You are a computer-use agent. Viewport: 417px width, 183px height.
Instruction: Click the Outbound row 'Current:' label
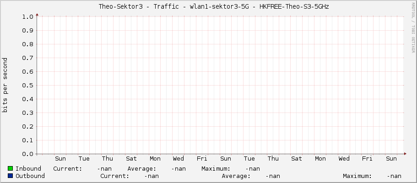(114, 176)
